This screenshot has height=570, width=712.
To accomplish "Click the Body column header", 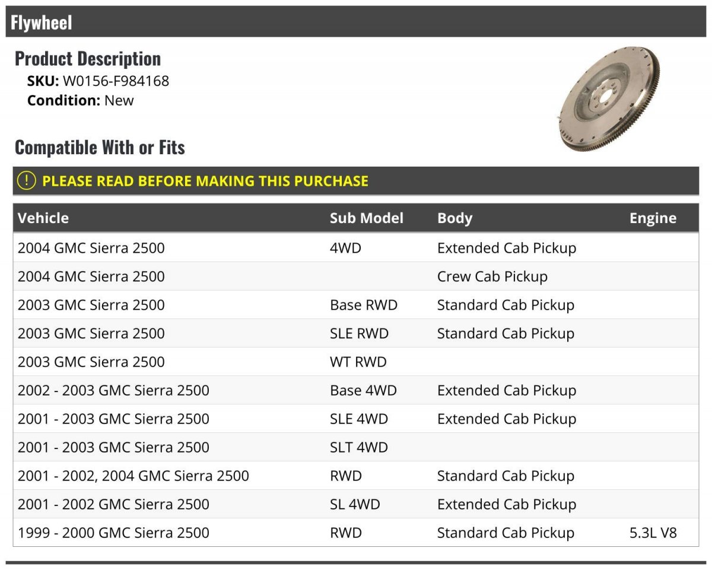I will [454, 218].
